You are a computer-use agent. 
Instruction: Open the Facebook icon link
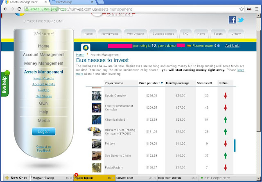coord(232,20)
